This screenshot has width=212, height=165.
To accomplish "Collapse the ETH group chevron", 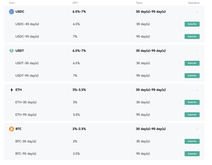I will pos(197,90).
